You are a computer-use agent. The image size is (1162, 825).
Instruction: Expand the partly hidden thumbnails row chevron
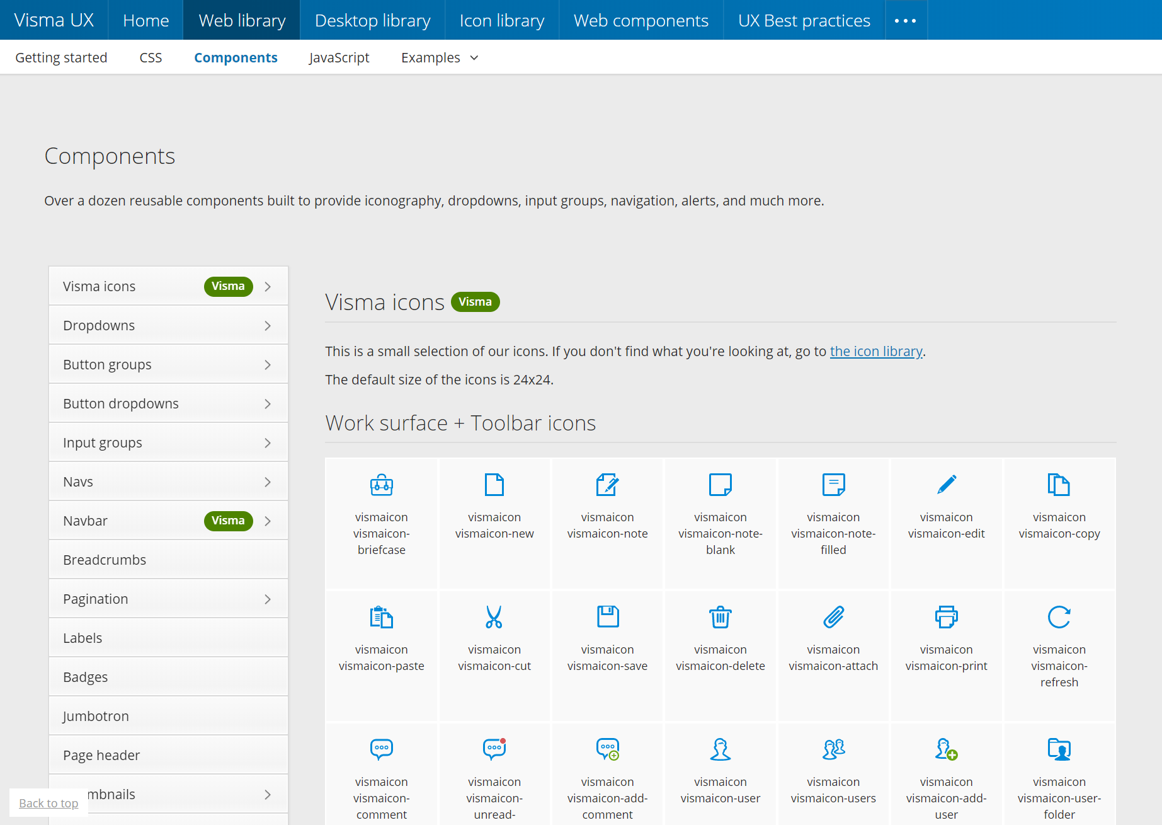click(x=268, y=795)
